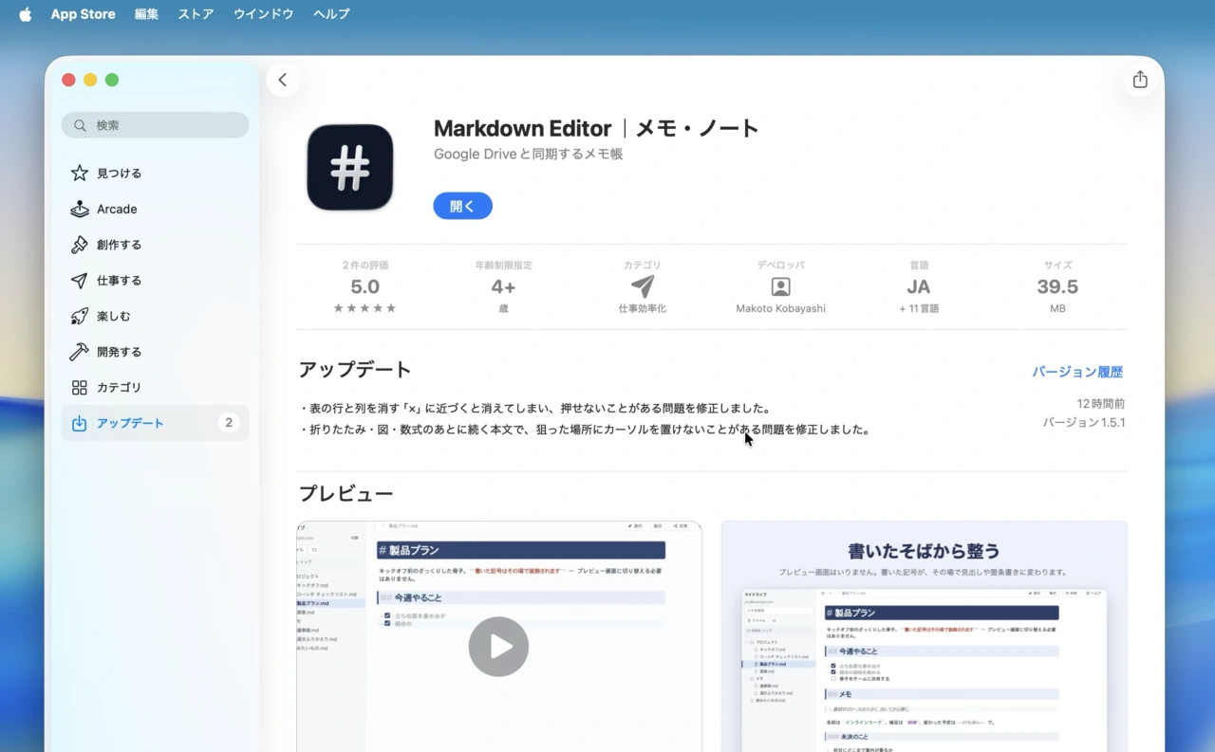Click the Apple menu logo
Image resolution: width=1215 pixels, height=752 pixels.
pyautogui.click(x=26, y=14)
